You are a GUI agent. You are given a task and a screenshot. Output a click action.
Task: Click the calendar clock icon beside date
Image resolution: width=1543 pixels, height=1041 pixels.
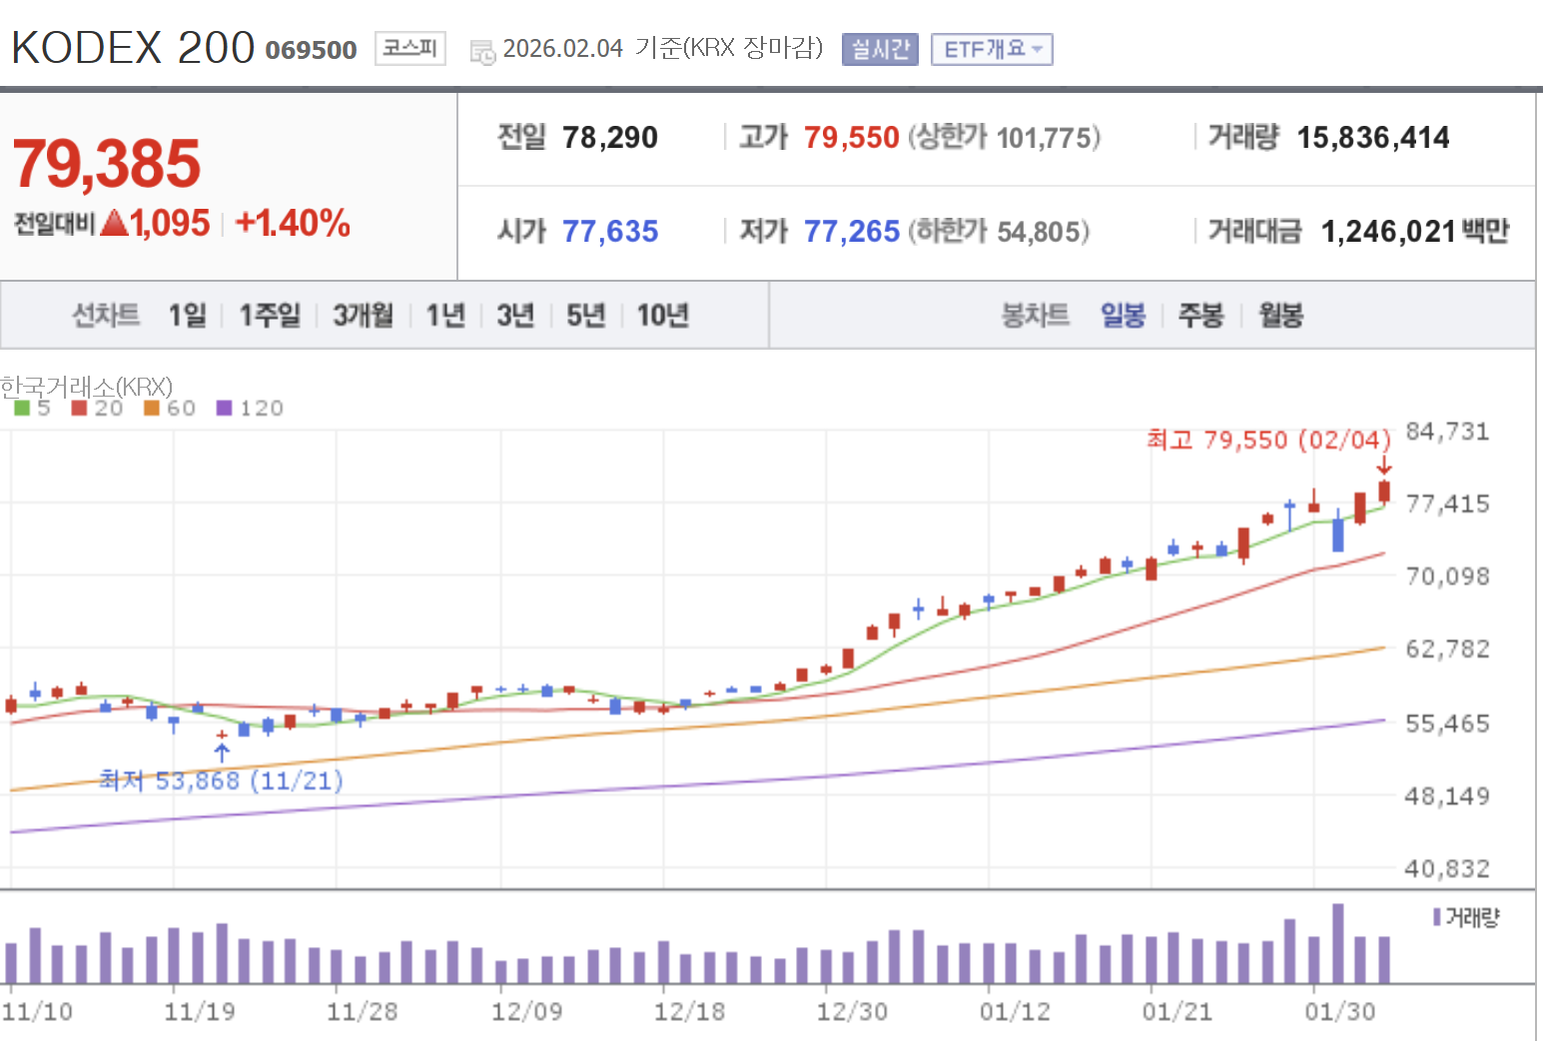[482, 52]
